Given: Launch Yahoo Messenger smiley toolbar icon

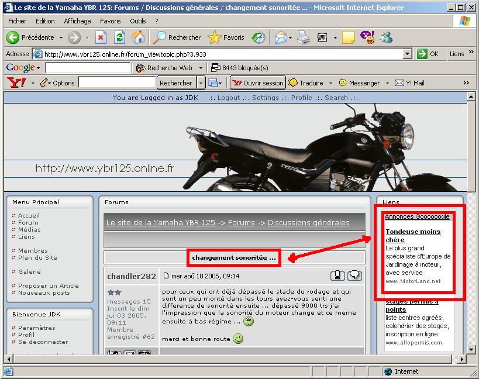Looking at the screenshot, I should (x=367, y=37).
